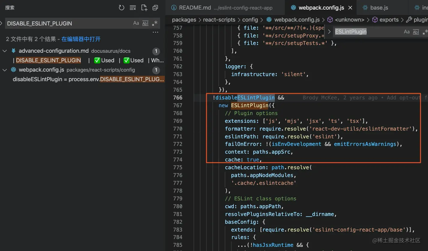Viewport: 428px width, 251px height.
Task: Select config breadcrumb
Action: pyautogui.click(x=250, y=20)
